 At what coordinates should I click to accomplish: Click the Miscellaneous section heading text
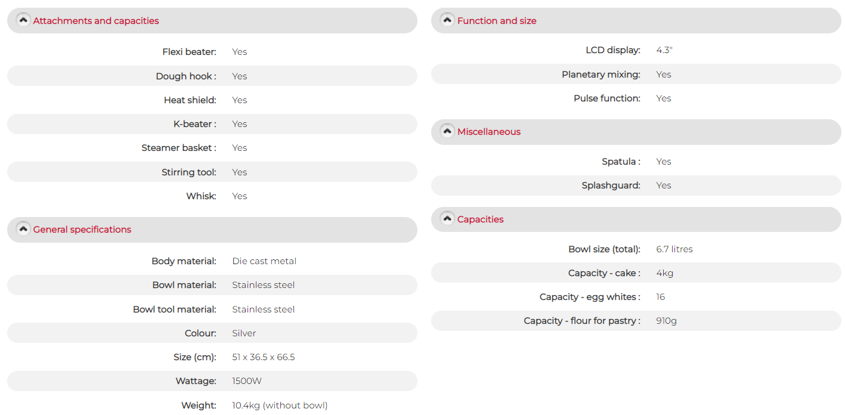tap(489, 132)
